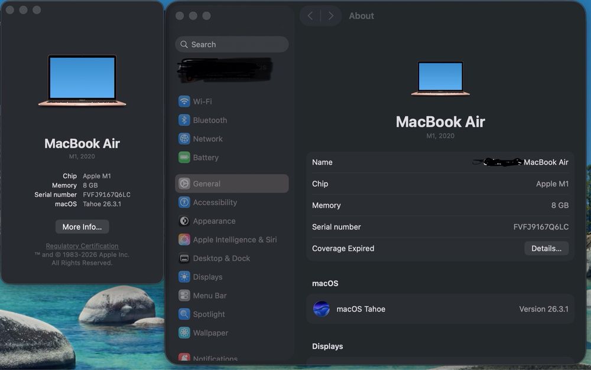591x370 pixels.
Task: Click the 8 GB memory value in Settings
Action: (560, 205)
